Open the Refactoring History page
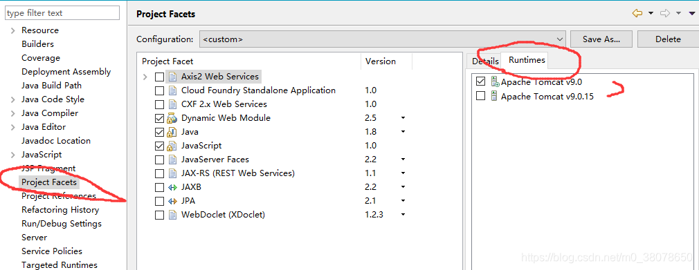699x270 pixels. (60, 209)
